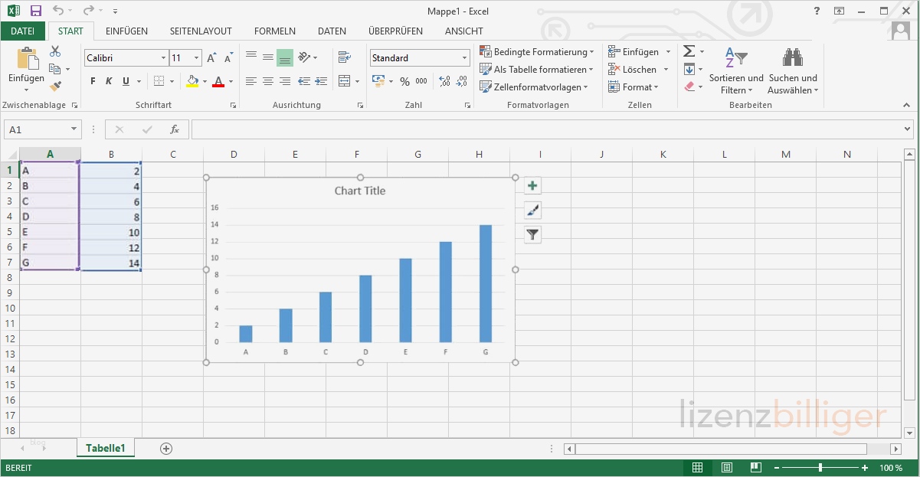Viewport: 920px width, 477px height.
Task: Insert function using fx icon
Action: click(175, 129)
